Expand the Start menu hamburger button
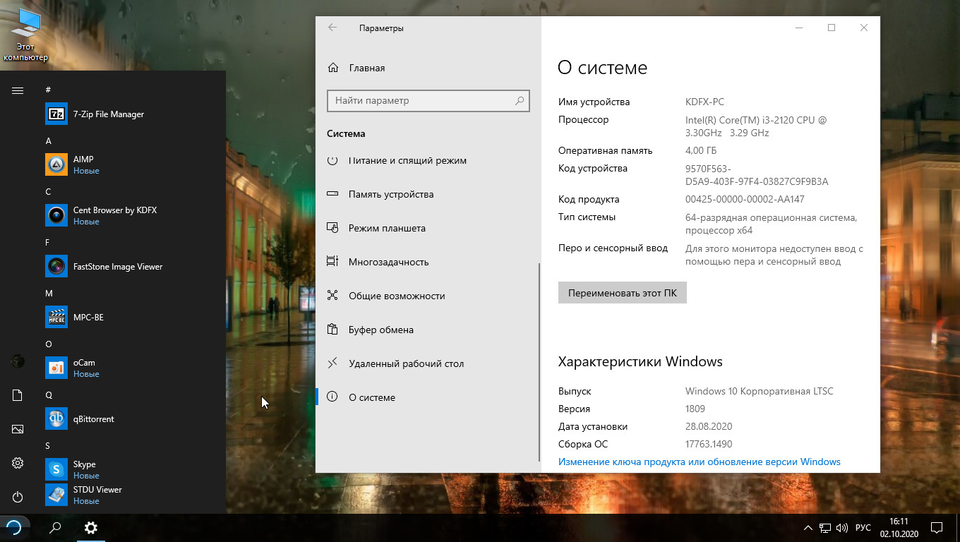 18,90
